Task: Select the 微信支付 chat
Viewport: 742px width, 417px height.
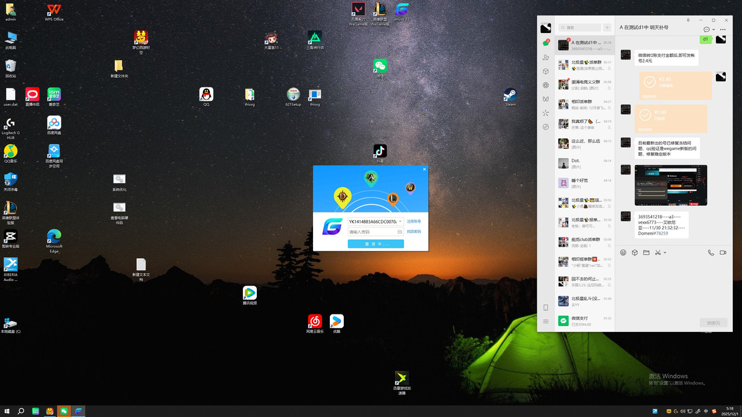Action: 584,321
